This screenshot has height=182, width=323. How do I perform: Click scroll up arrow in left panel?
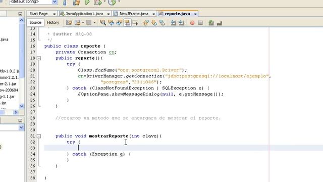click(x=21, y=20)
